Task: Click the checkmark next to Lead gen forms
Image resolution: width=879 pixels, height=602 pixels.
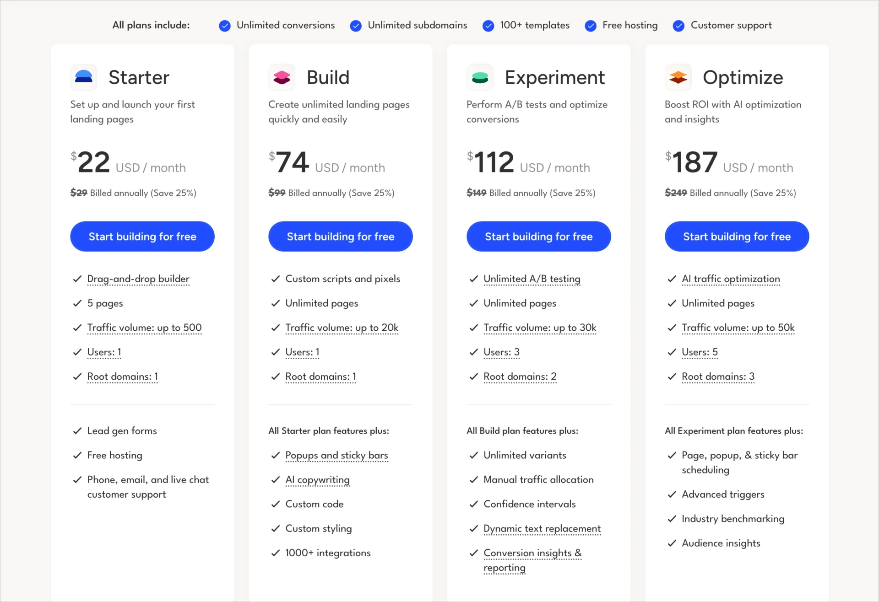Action: coord(77,430)
